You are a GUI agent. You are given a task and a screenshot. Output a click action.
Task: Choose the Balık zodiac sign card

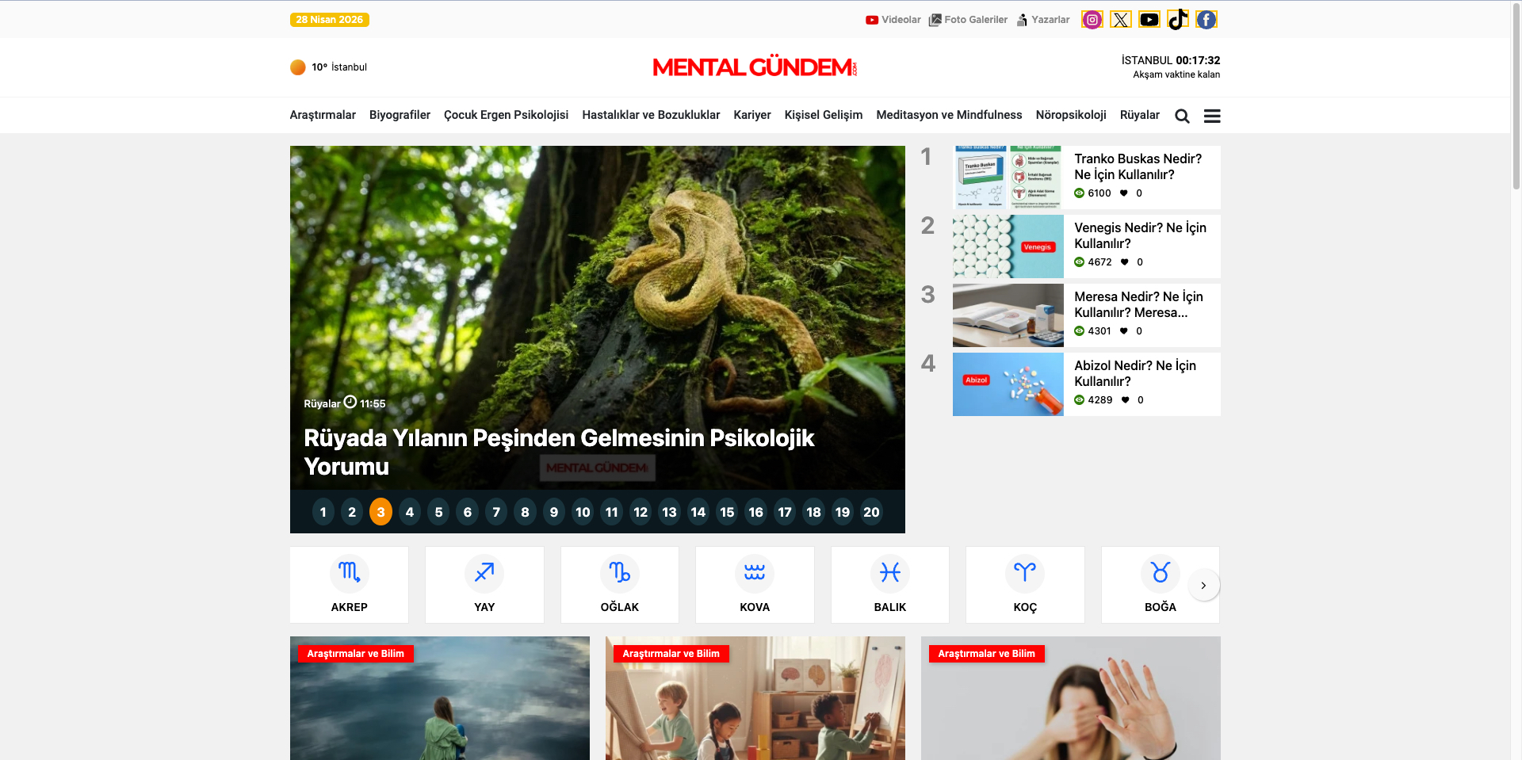[889, 585]
